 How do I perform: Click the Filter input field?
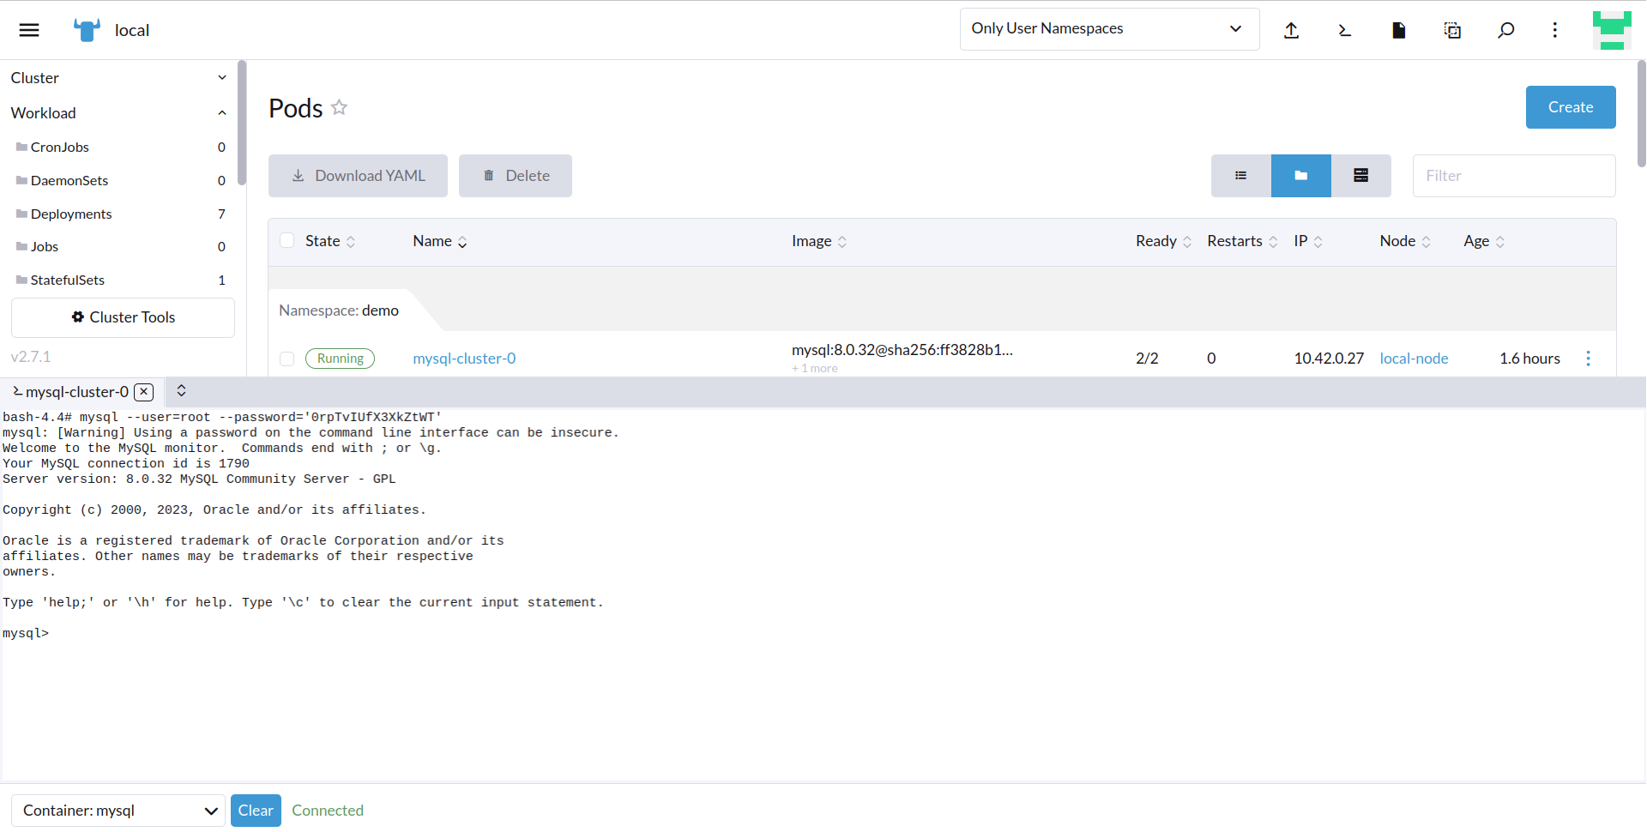[1514, 175]
